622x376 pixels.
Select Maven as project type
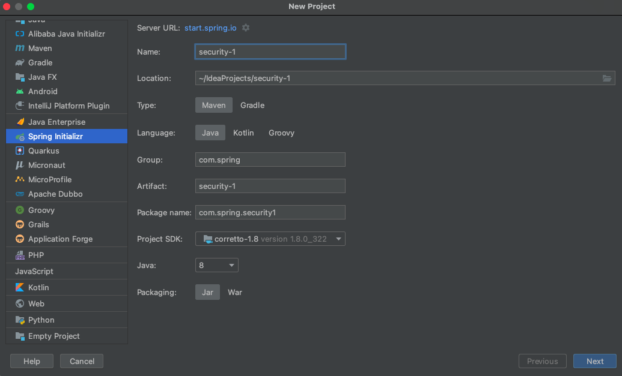[x=214, y=106]
